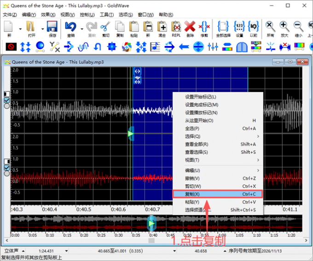Click the Redo toolbar icon

91,27
